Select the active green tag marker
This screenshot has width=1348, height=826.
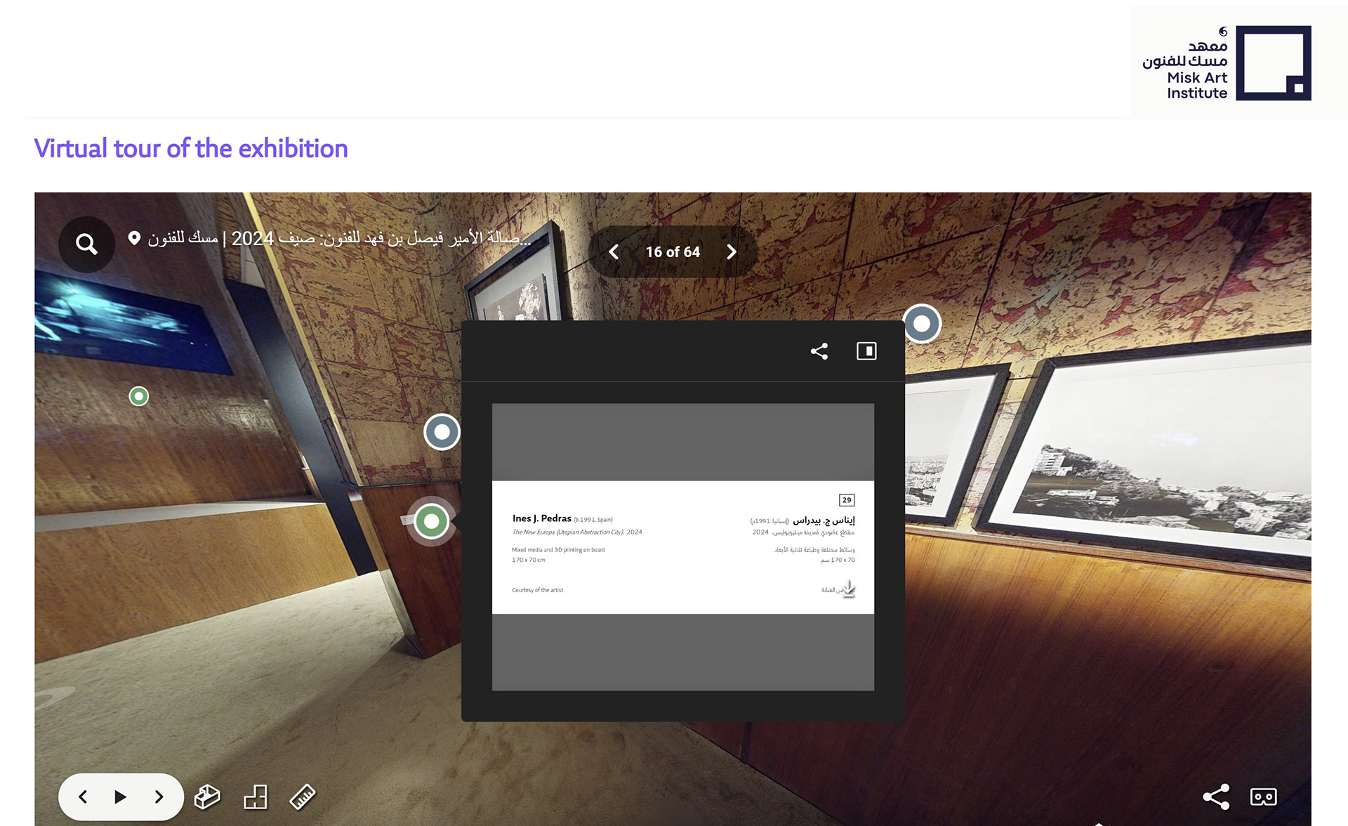coord(432,521)
